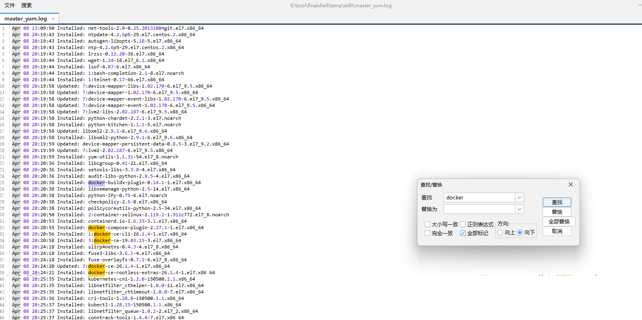
Task: Select the 向上 direction radio button
Action: tap(500, 232)
